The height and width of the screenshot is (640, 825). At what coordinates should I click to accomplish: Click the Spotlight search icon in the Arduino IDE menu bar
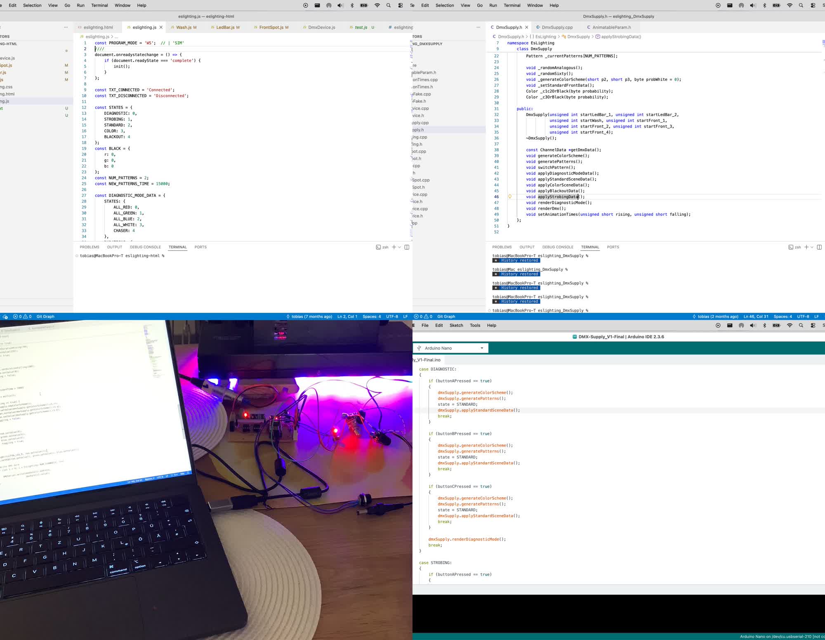point(801,326)
